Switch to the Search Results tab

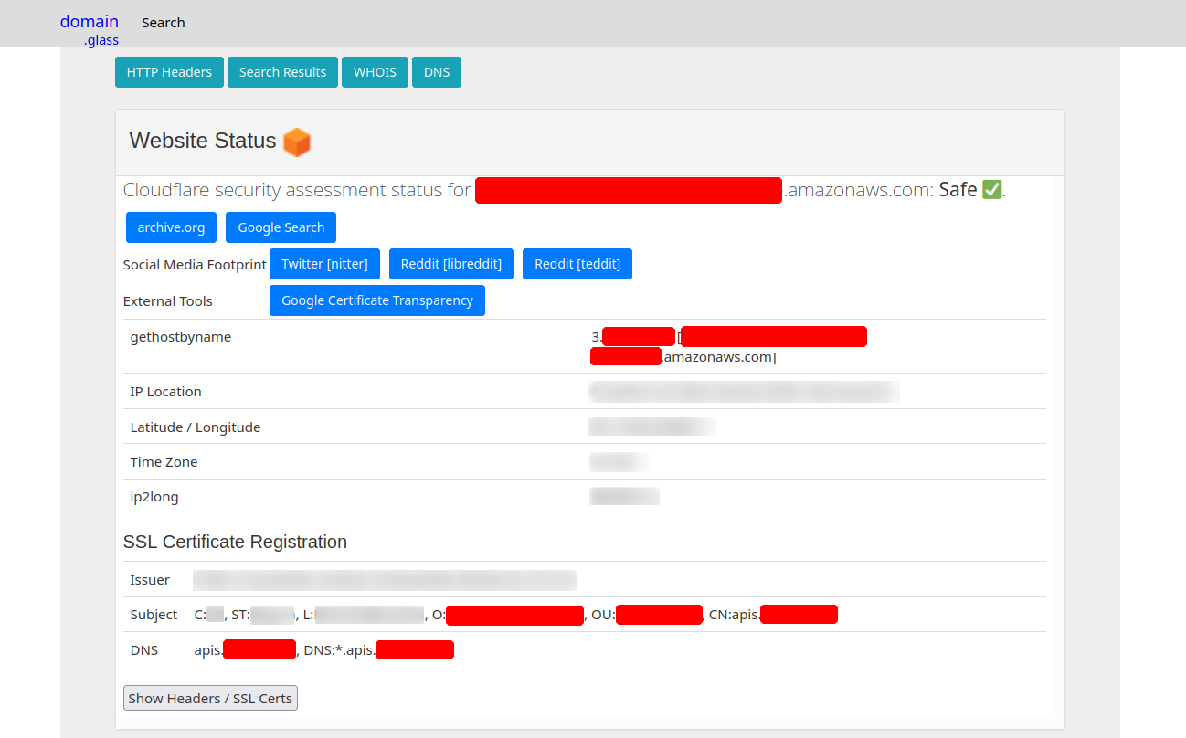[282, 72]
